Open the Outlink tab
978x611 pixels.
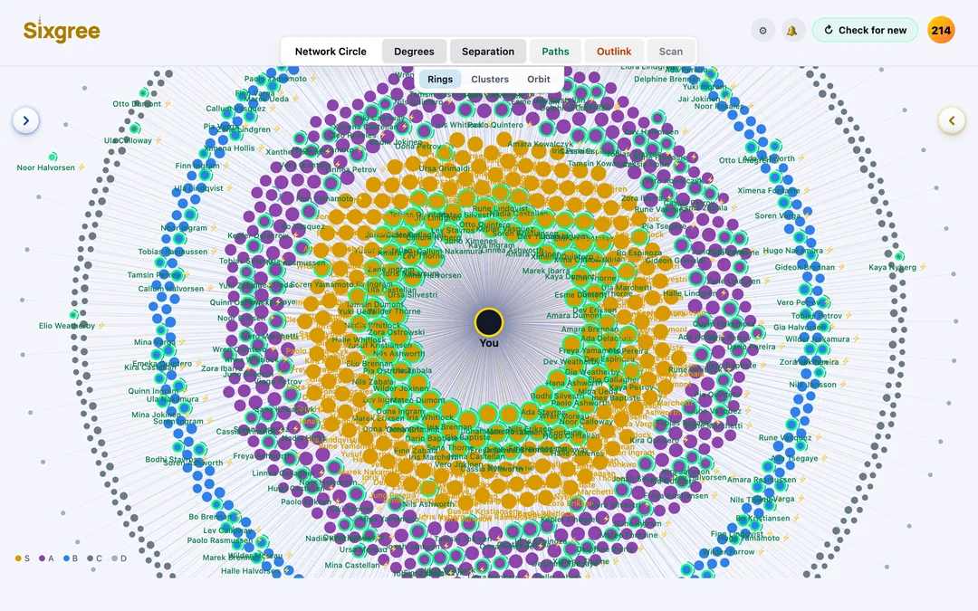pos(614,51)
